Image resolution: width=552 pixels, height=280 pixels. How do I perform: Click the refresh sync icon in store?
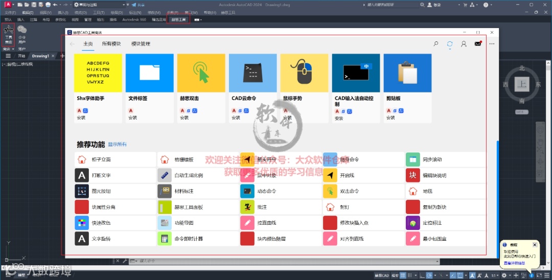click(x=450, y=44)
